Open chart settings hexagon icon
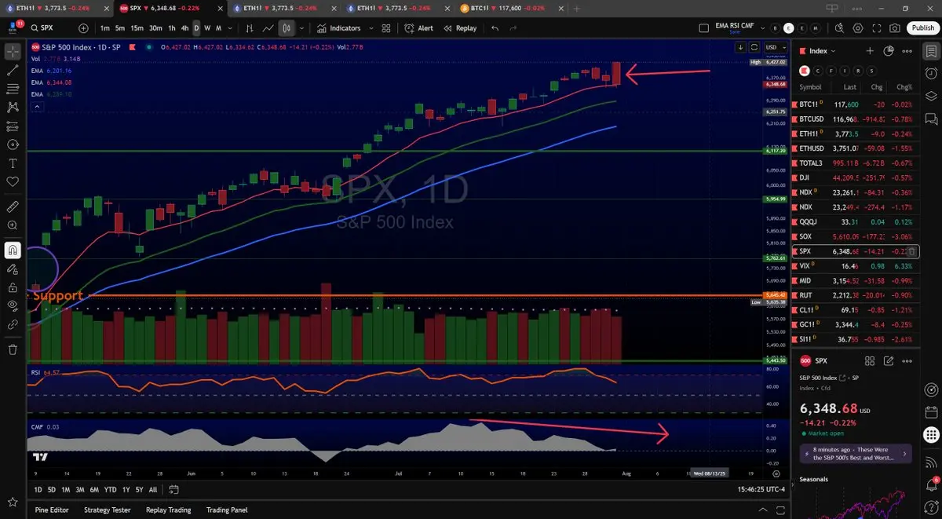This screenshot has width=942, height=519. (x=858, y=27)
